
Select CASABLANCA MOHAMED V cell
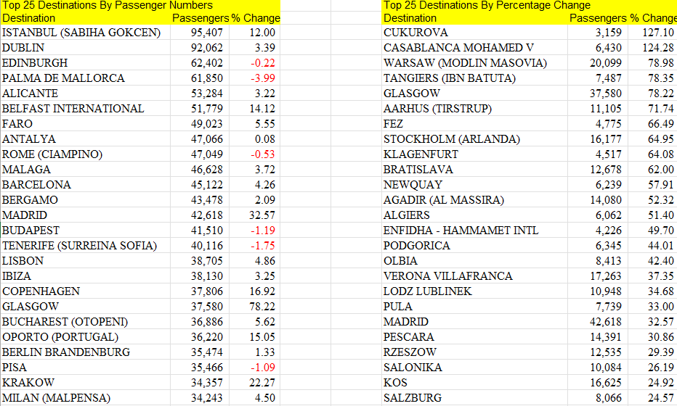tap(474, 47)
